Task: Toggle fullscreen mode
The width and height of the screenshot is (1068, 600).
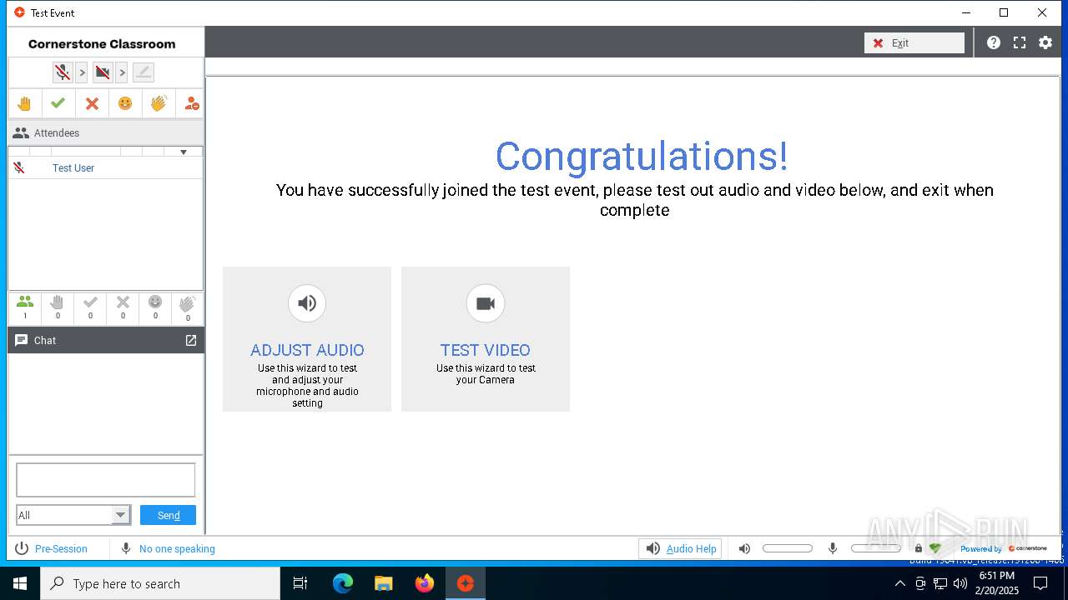Action: 1020,42
